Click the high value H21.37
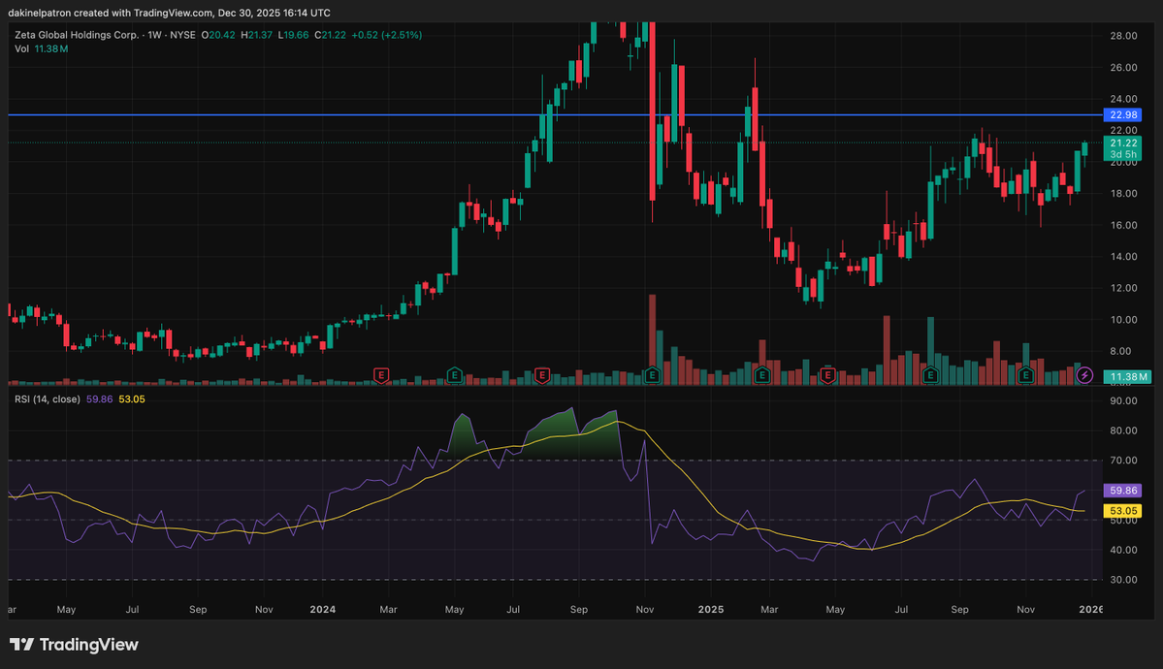 point(256,35)
